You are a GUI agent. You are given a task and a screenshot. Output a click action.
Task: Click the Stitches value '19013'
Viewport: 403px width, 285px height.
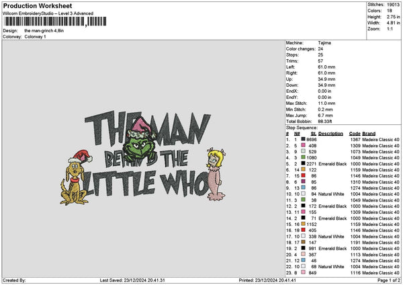point(393,5)
